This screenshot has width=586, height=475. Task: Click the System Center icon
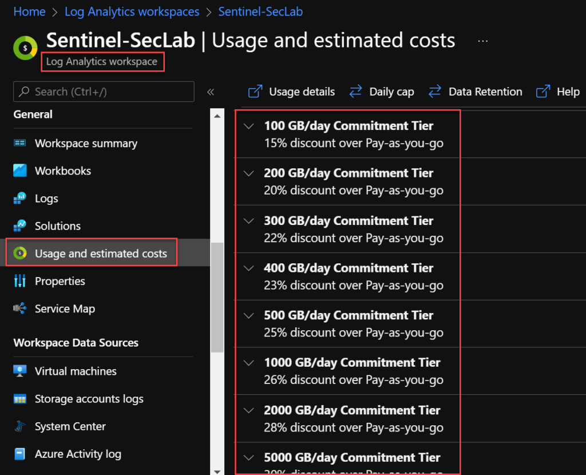pos(20,426)
